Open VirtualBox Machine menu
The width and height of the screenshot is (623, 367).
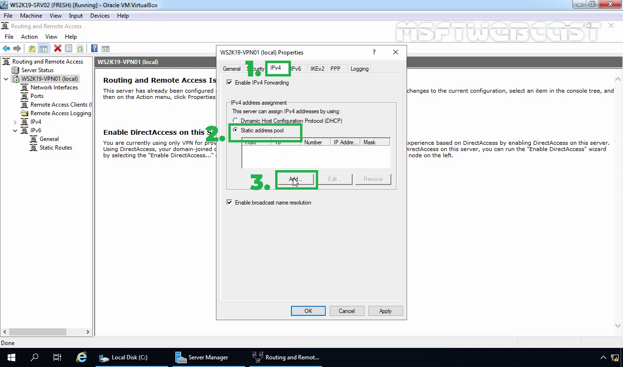(31, 16)
